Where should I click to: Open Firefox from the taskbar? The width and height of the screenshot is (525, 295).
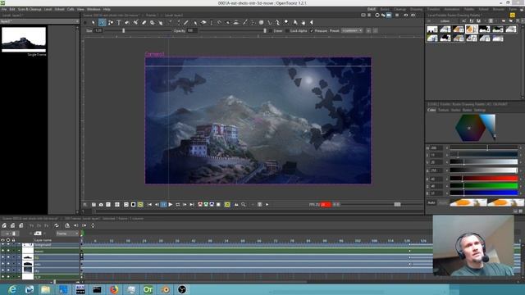[114, 289]
